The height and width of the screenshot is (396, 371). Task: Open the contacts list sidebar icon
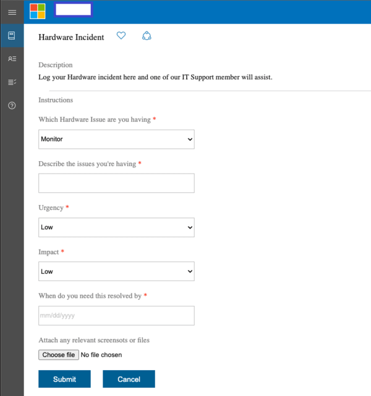point(12,59)
